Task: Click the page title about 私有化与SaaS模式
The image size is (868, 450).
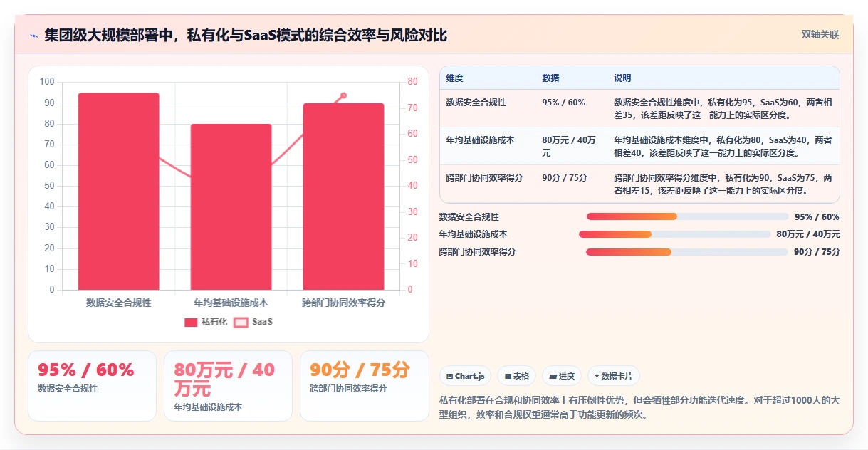Action: (246, 36)
